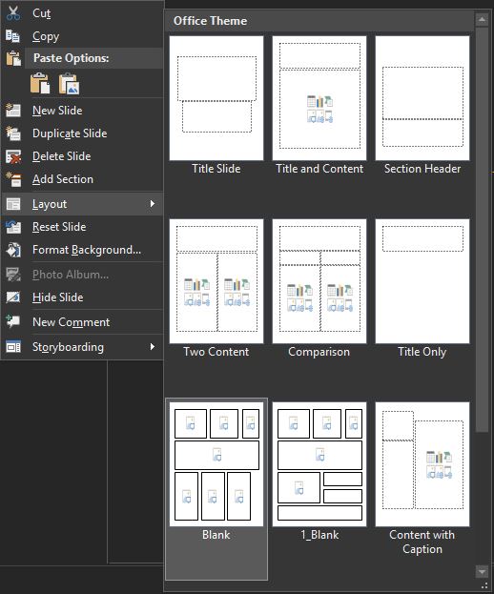Click the Add Section icon

(13, 179)
